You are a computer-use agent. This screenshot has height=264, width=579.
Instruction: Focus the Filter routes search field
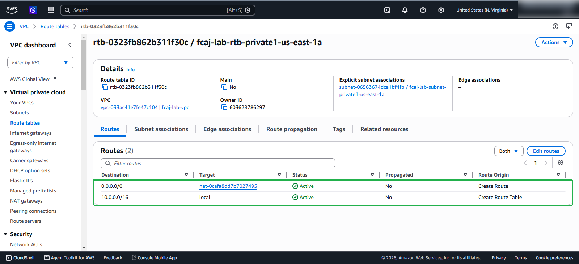coord(218,163)
